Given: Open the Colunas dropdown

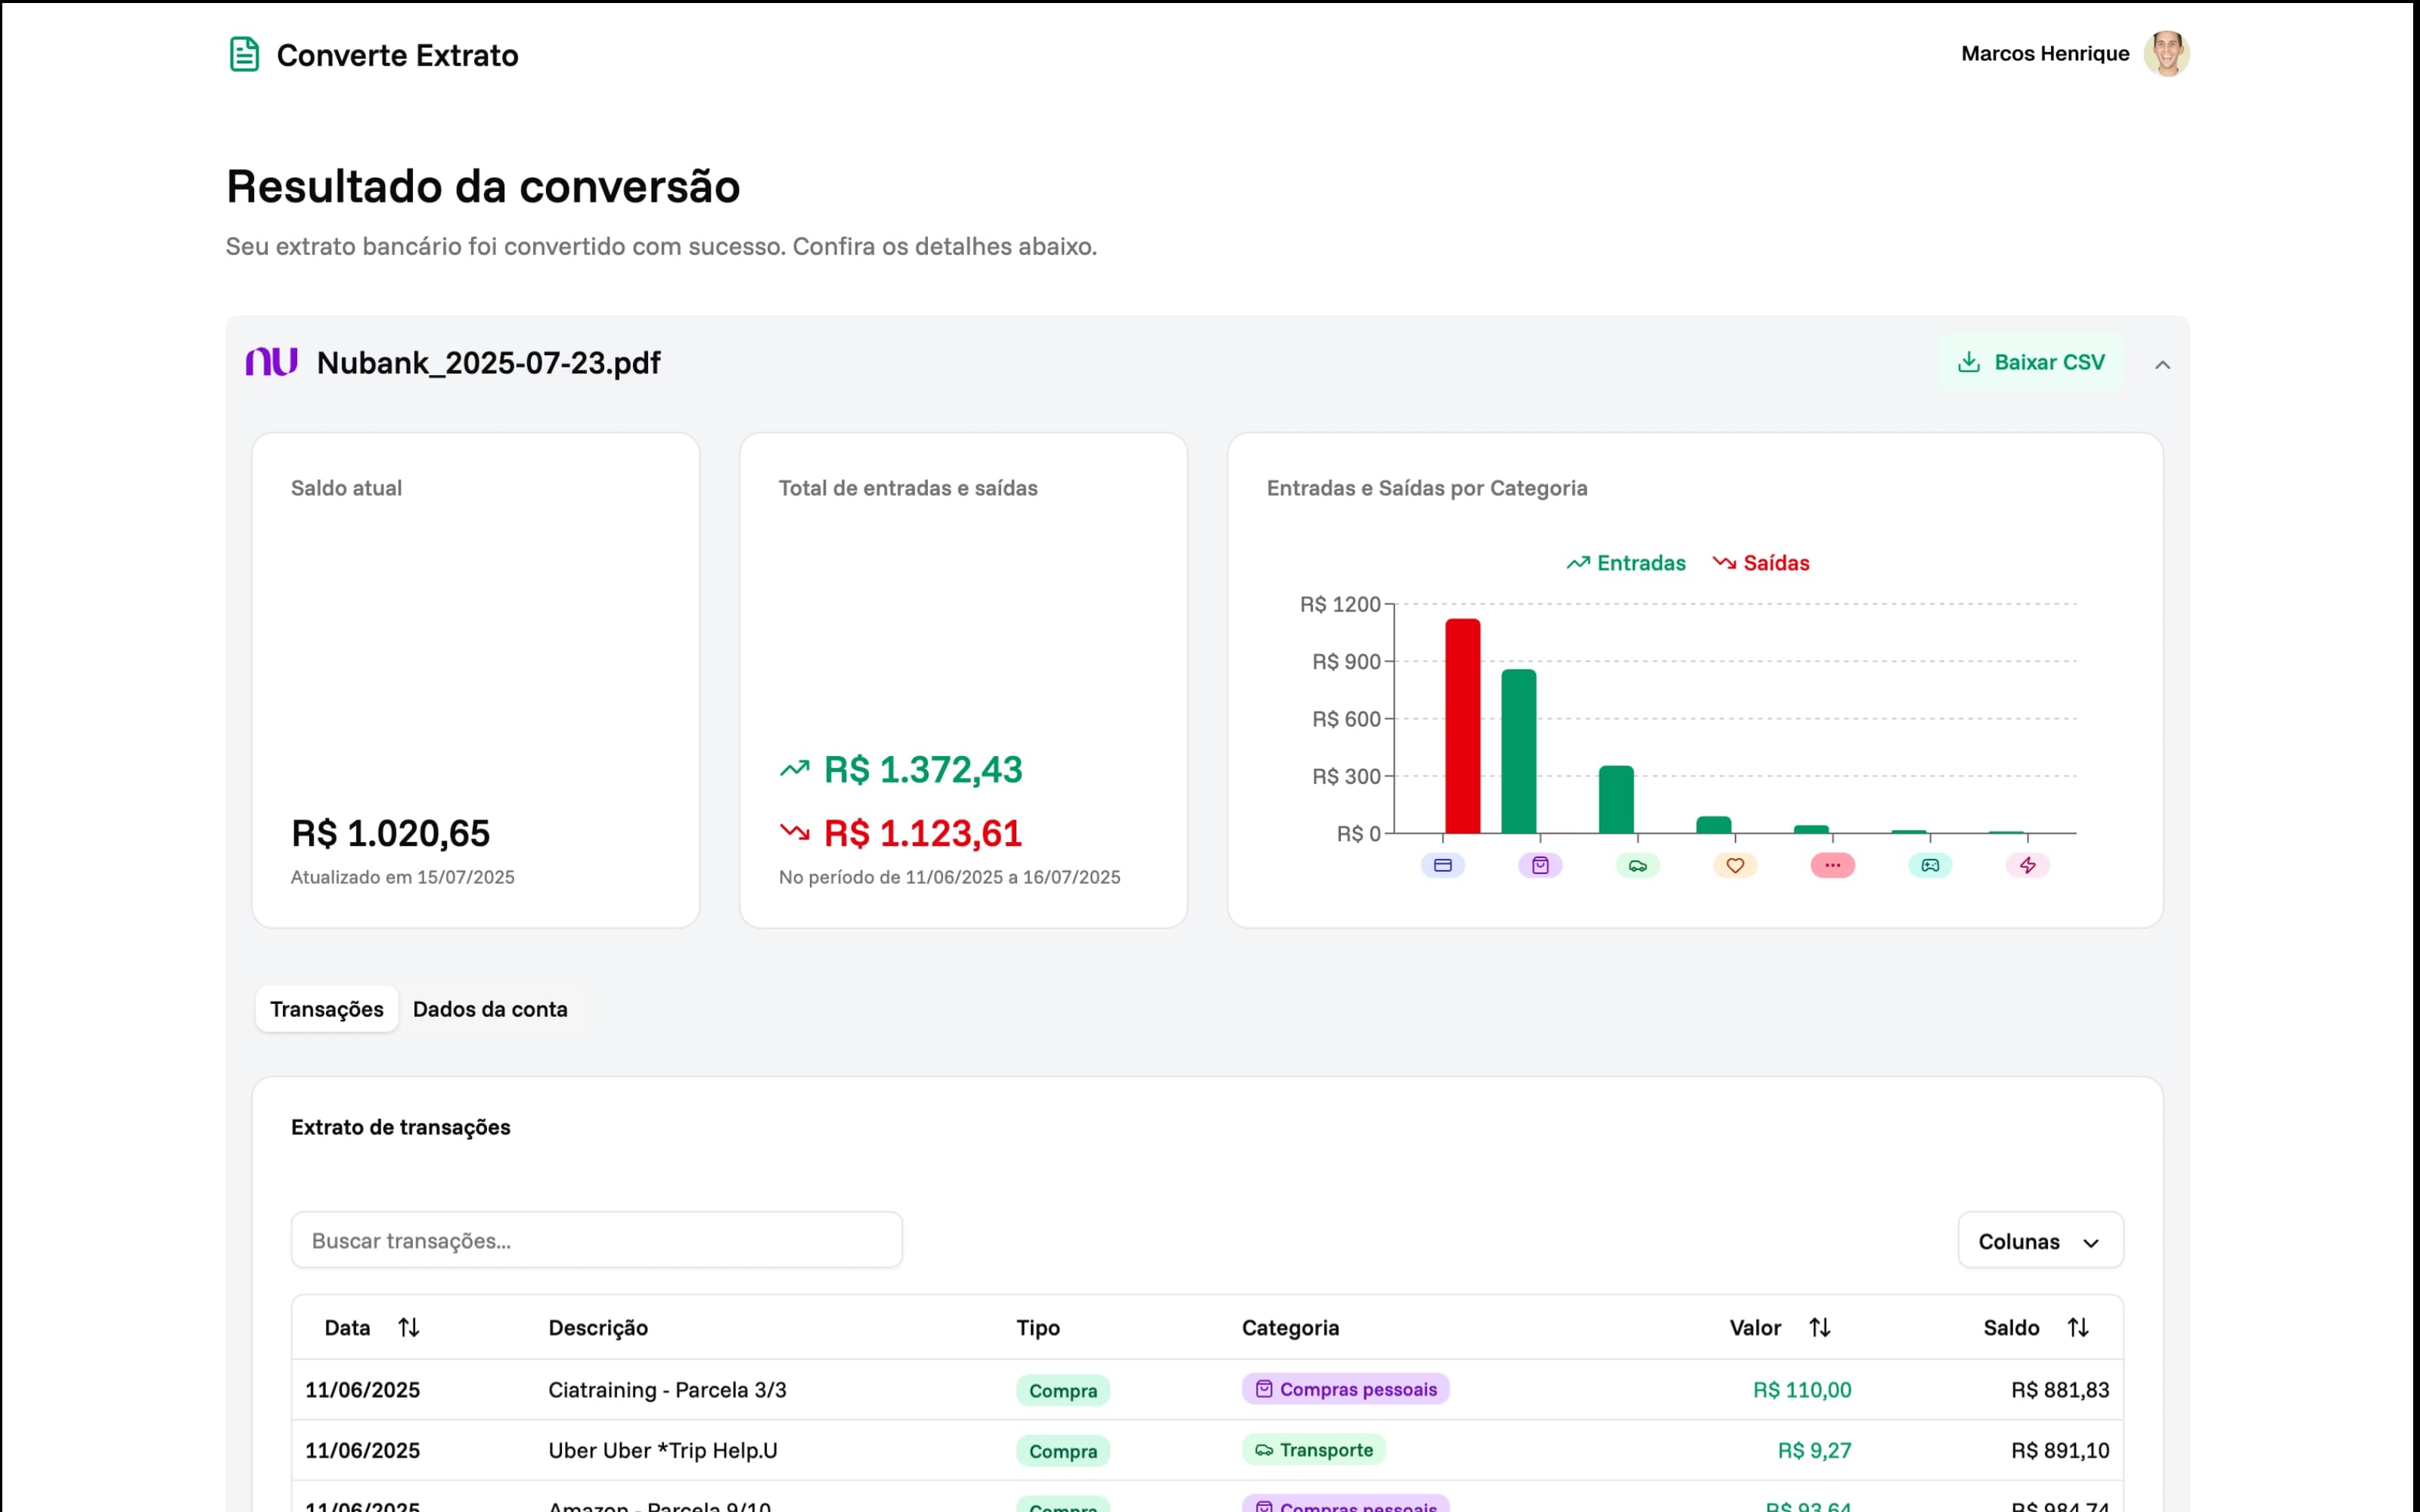Looking at the screenshot, I should click(2039, 1241).
